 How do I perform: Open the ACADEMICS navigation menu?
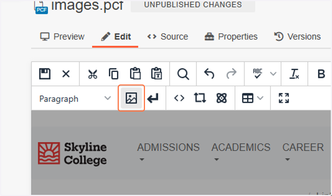click(x=241, y=147)
